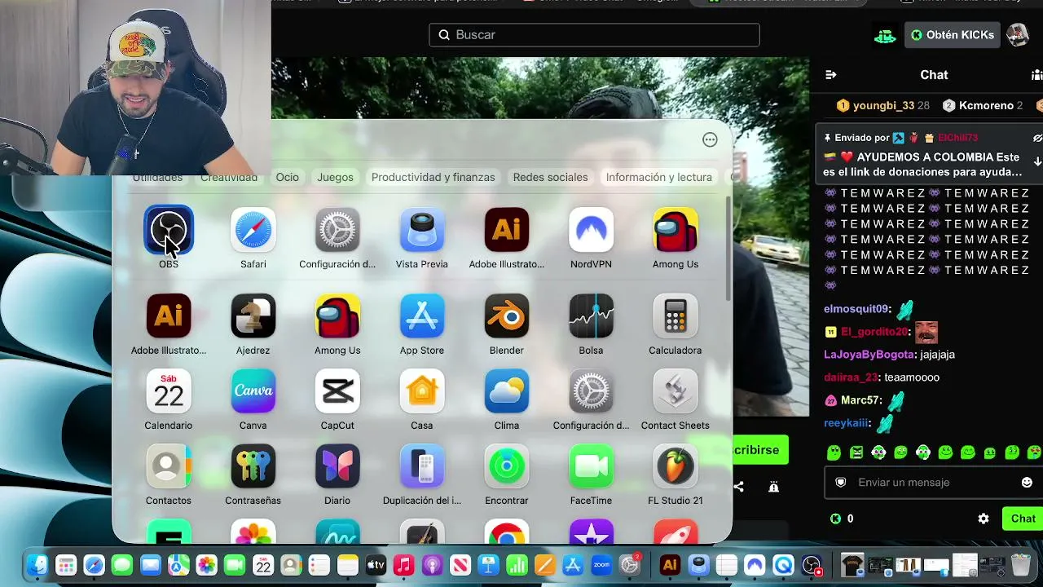
Task: Switch to the Juegos category
Action: pos(336,177)
